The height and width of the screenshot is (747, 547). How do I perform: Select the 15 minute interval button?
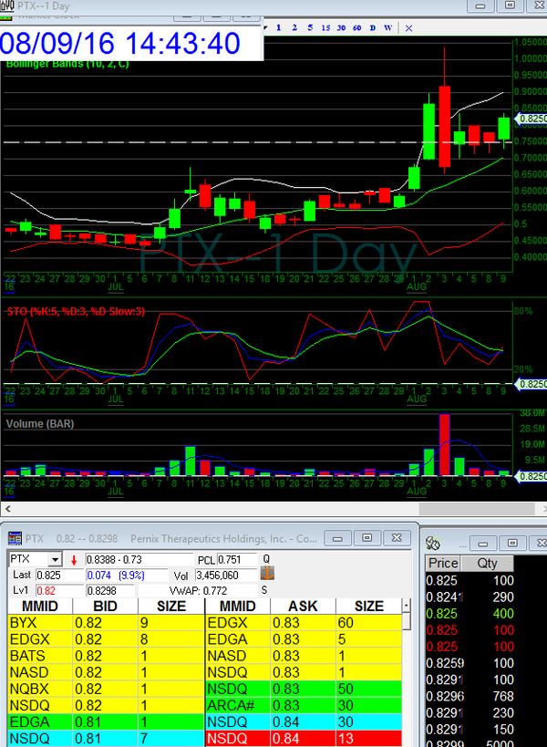coord(325,29)
